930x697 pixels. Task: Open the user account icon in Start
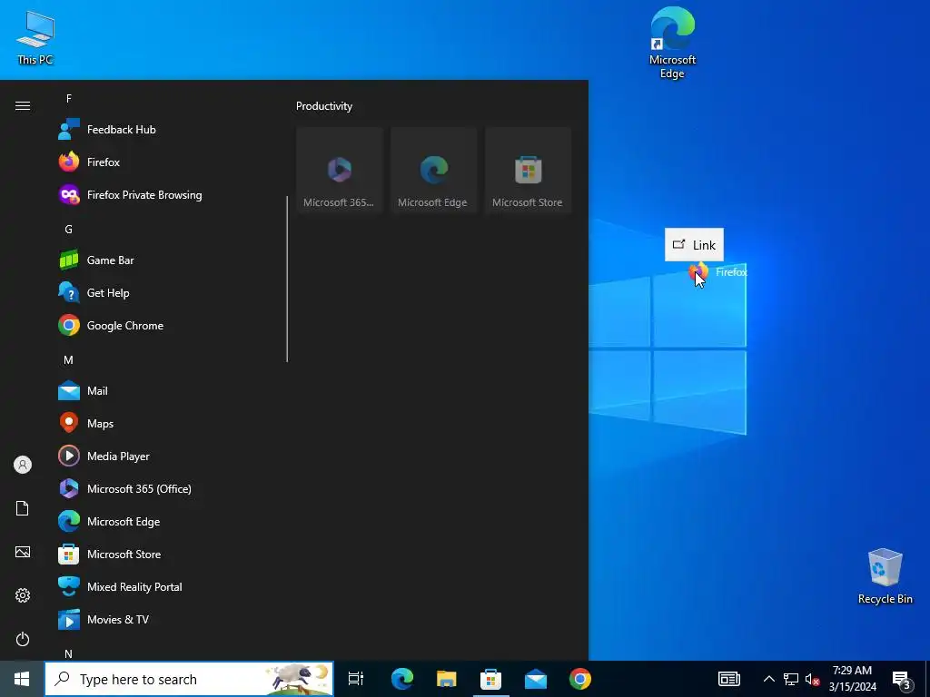tap(23, 465)
